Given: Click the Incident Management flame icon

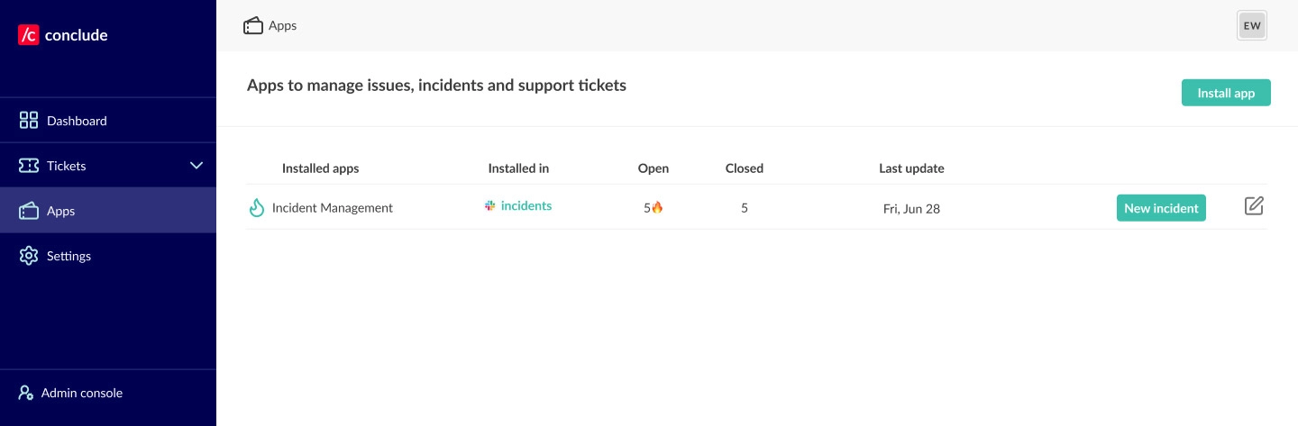Looking at the screenshot, I should [x=257, y=208].
